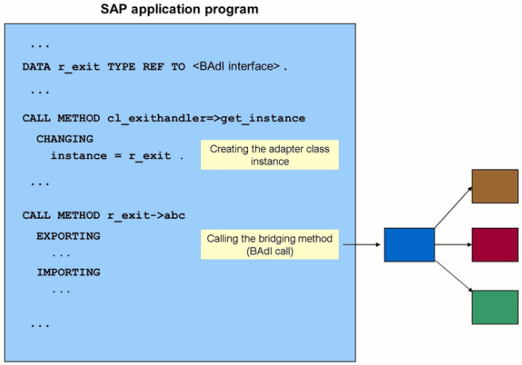Select 'Calling the bridging method' yellow label
The height and width of the screenshot is (365, 522).
point(269,244)
